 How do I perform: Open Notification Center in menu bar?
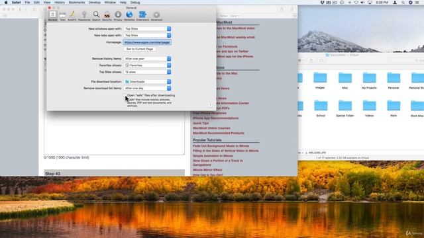point(417,3)
